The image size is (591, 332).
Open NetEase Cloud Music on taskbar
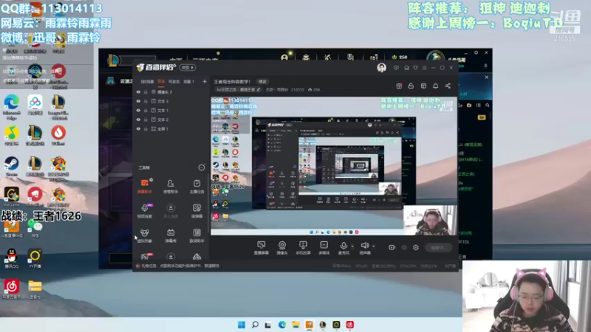(349, 325)
